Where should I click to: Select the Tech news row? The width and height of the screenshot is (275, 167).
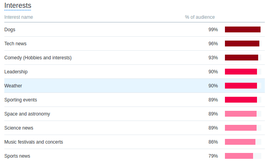135,44
